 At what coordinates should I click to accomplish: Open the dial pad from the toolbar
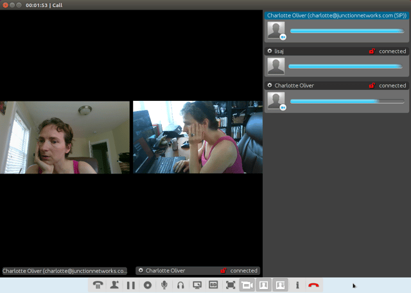(x=98, y=285)
